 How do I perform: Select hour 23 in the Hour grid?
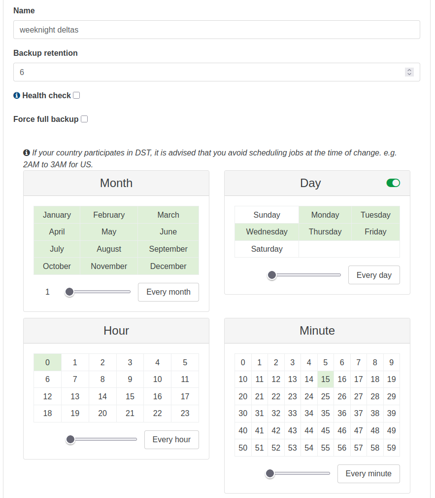[185, 414]
